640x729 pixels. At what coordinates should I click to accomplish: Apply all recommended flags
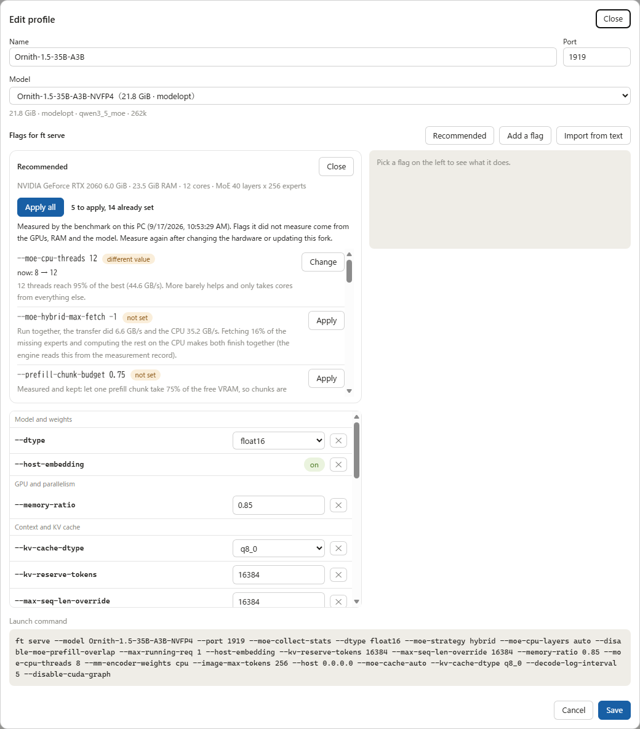41,207
